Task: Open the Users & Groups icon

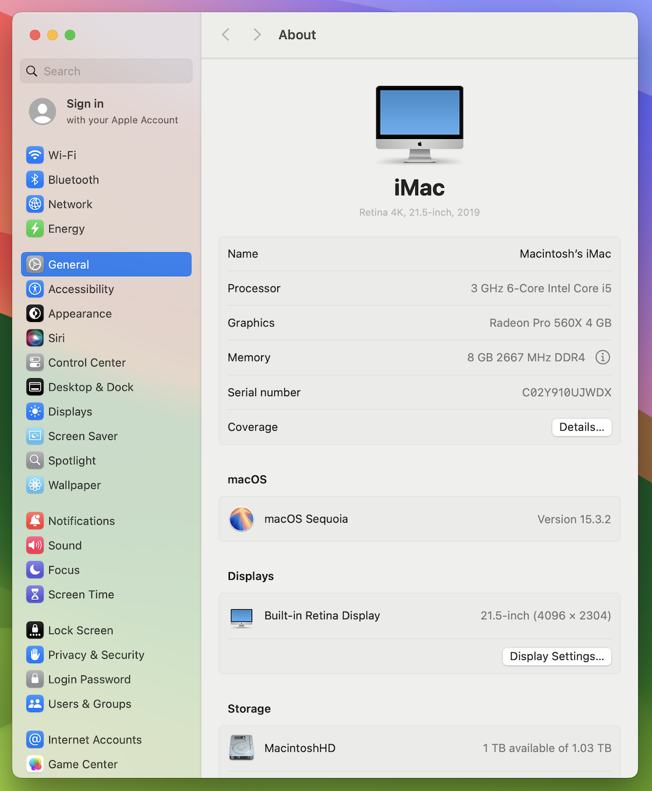Action: pyautogui.click(x=35, y=704)
